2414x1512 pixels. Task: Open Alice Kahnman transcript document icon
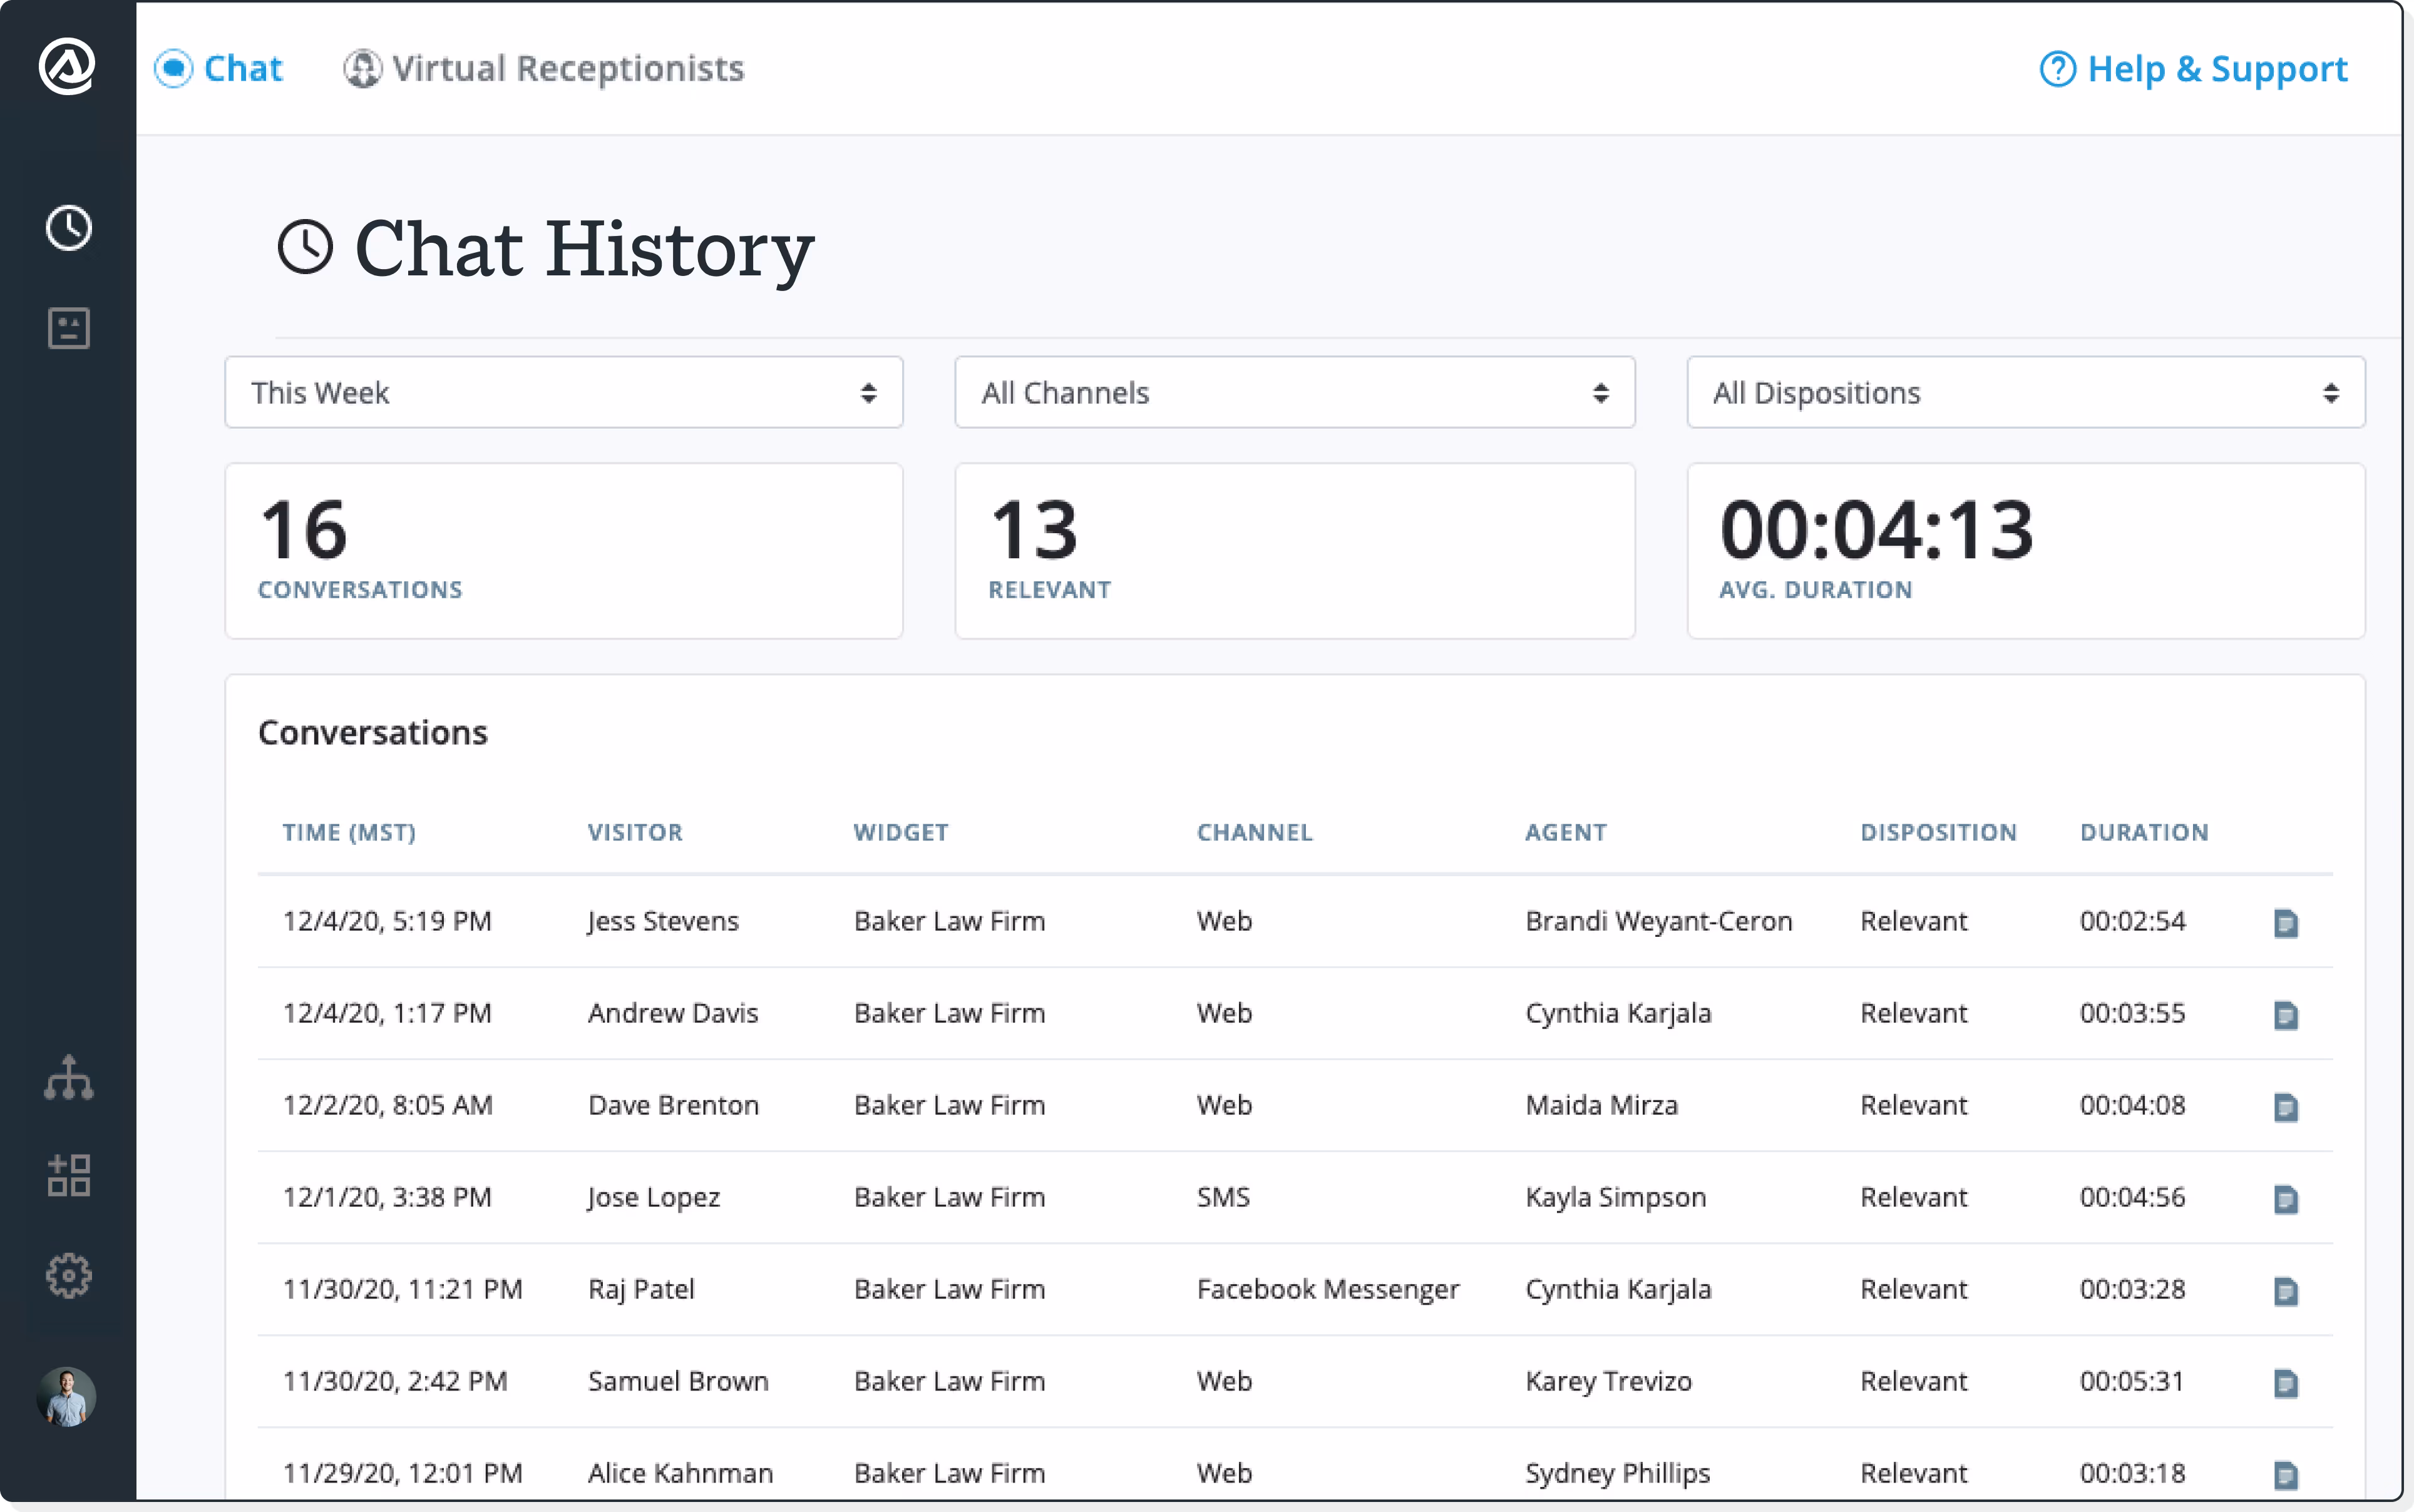pos(2287,1473)
